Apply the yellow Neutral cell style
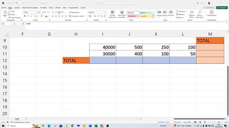 click(x=146, y=16)
